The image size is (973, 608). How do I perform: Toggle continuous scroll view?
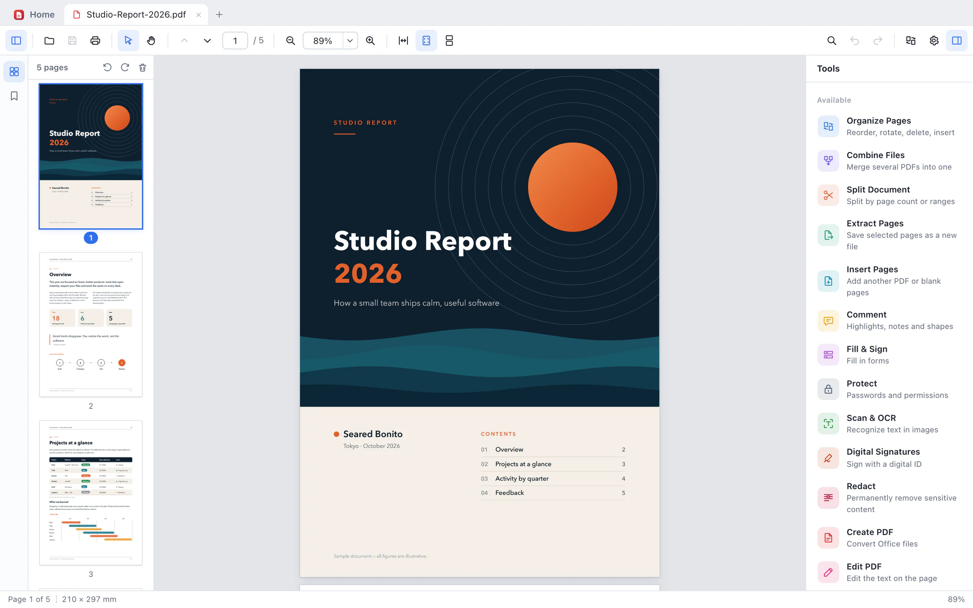tap(449, 41)
